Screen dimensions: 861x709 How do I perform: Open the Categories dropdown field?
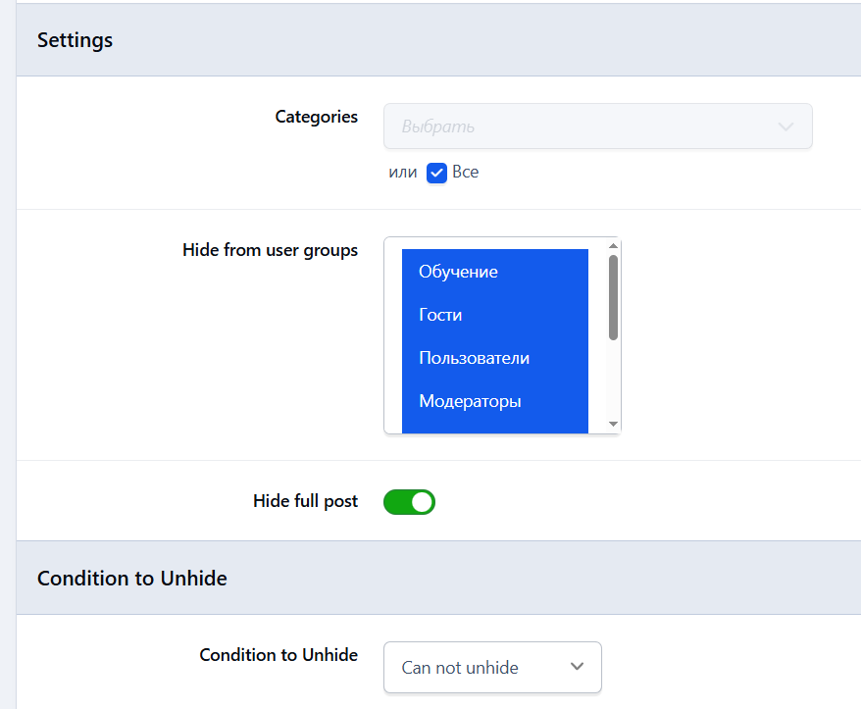[x=597, y=127]
